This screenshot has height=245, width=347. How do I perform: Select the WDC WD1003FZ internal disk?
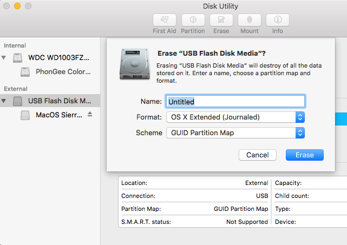58,57
